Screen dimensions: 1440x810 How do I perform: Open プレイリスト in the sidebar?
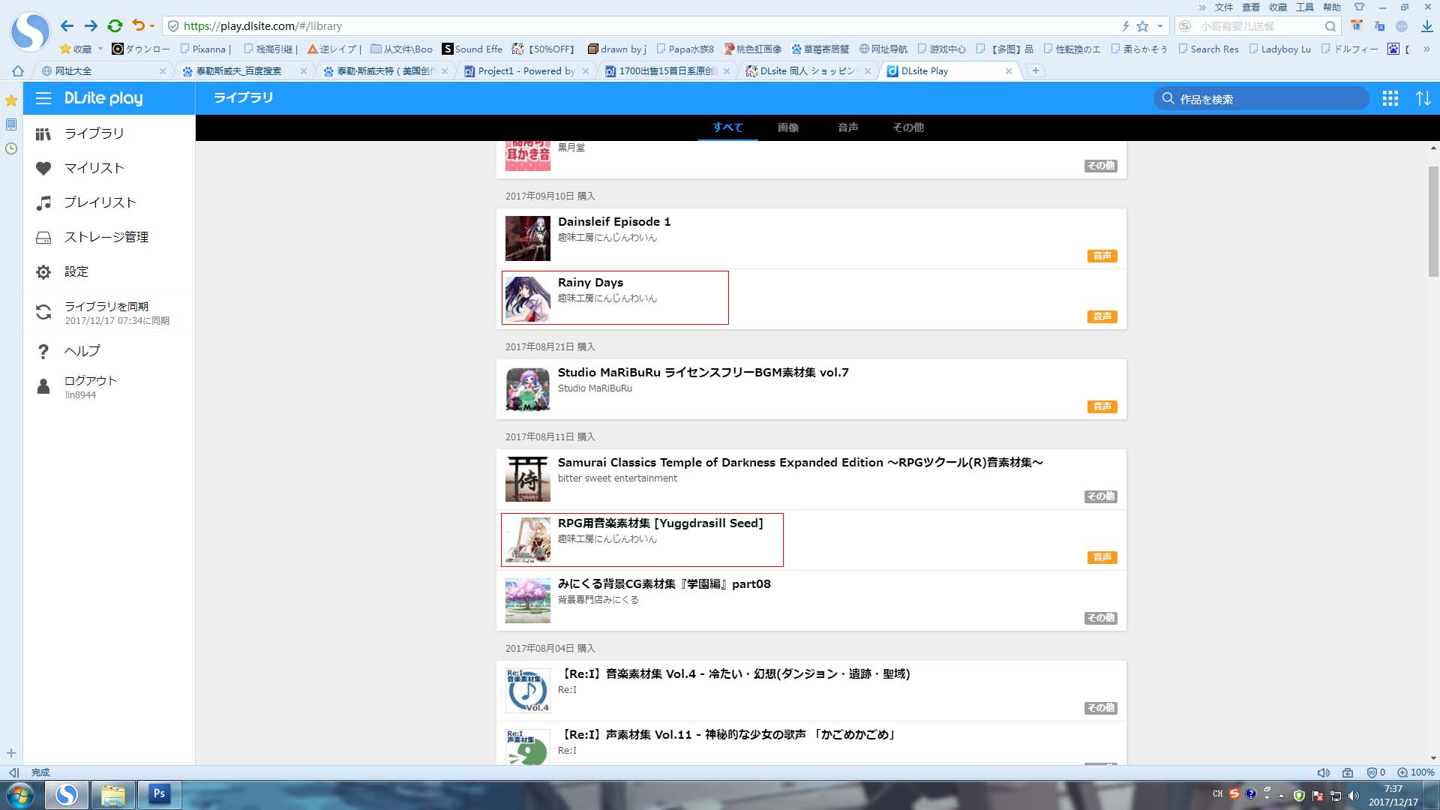[x=109, y=202]
